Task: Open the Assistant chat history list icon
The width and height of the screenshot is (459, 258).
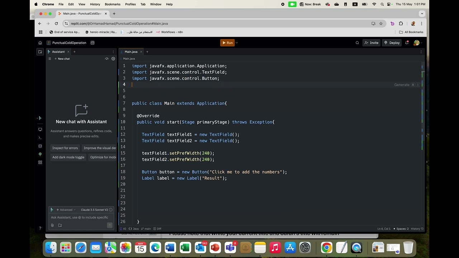Action: click(50, 59)
